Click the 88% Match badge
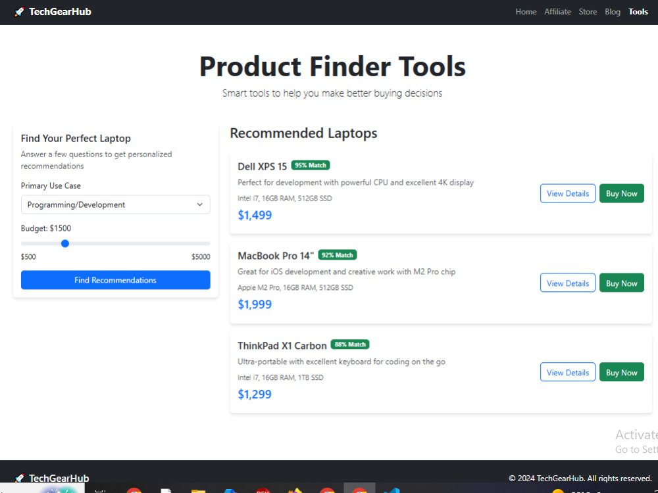The height and width of the screenshot is (493, 658). point(350,344)
